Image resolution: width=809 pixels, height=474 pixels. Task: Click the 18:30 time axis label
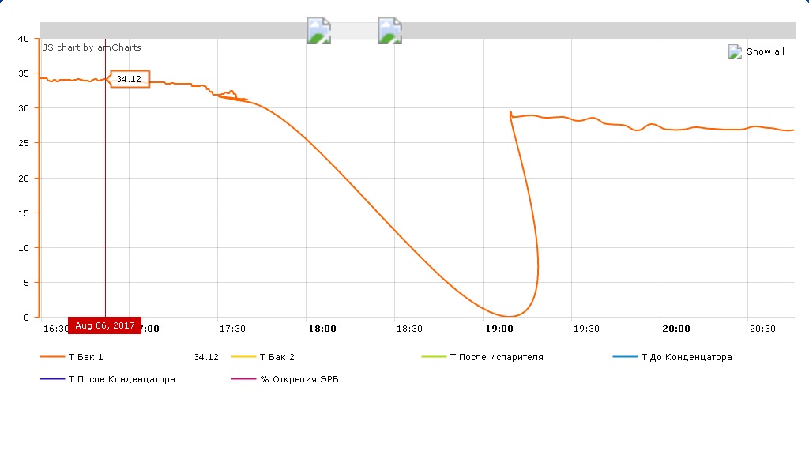pyautogui.click(x=409, y=329)
